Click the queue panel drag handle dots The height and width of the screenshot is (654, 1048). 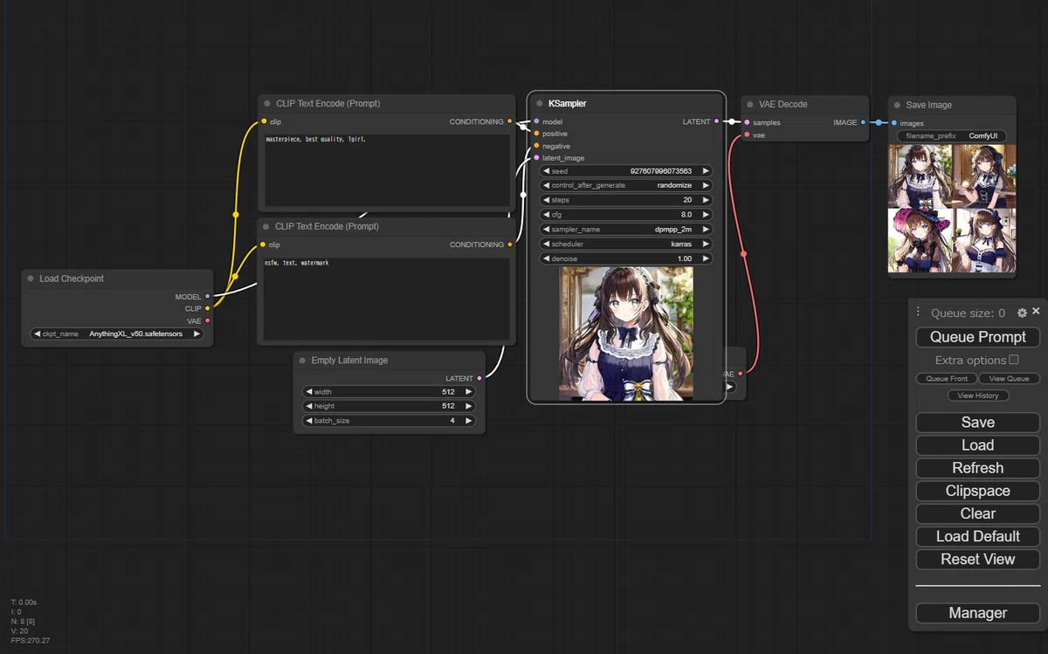click(x=918, y=312)
